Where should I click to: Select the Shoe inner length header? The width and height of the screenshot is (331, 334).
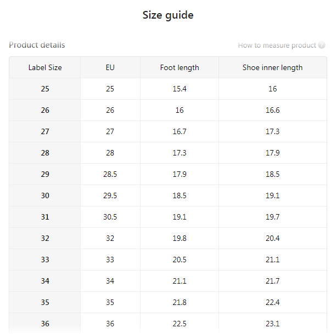click(273, 67)
